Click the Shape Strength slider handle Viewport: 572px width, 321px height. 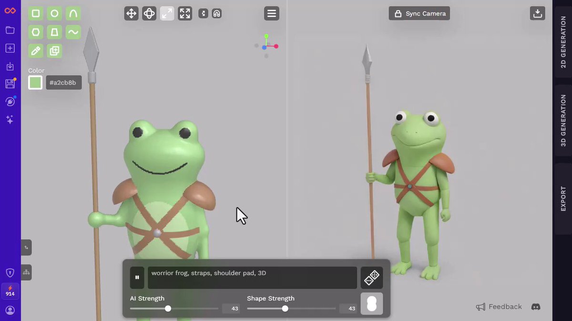click(285, 309)
